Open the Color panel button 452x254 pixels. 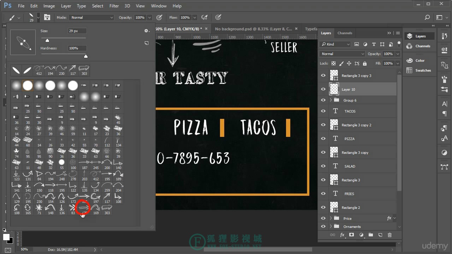tap(415, 60)
